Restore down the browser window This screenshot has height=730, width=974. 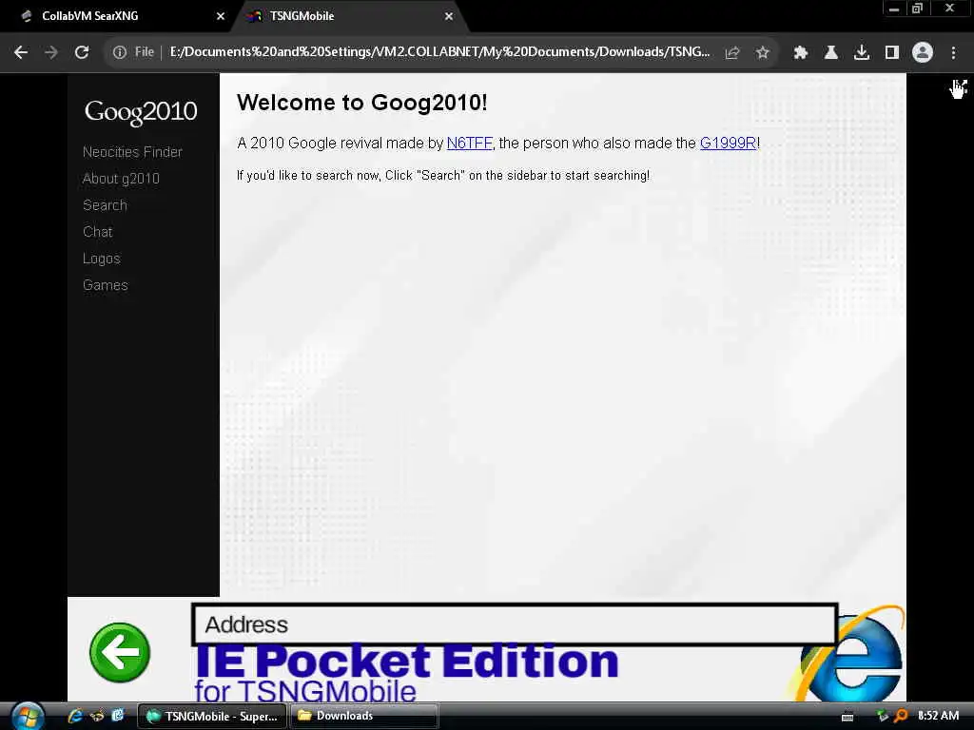coord(918,9)
